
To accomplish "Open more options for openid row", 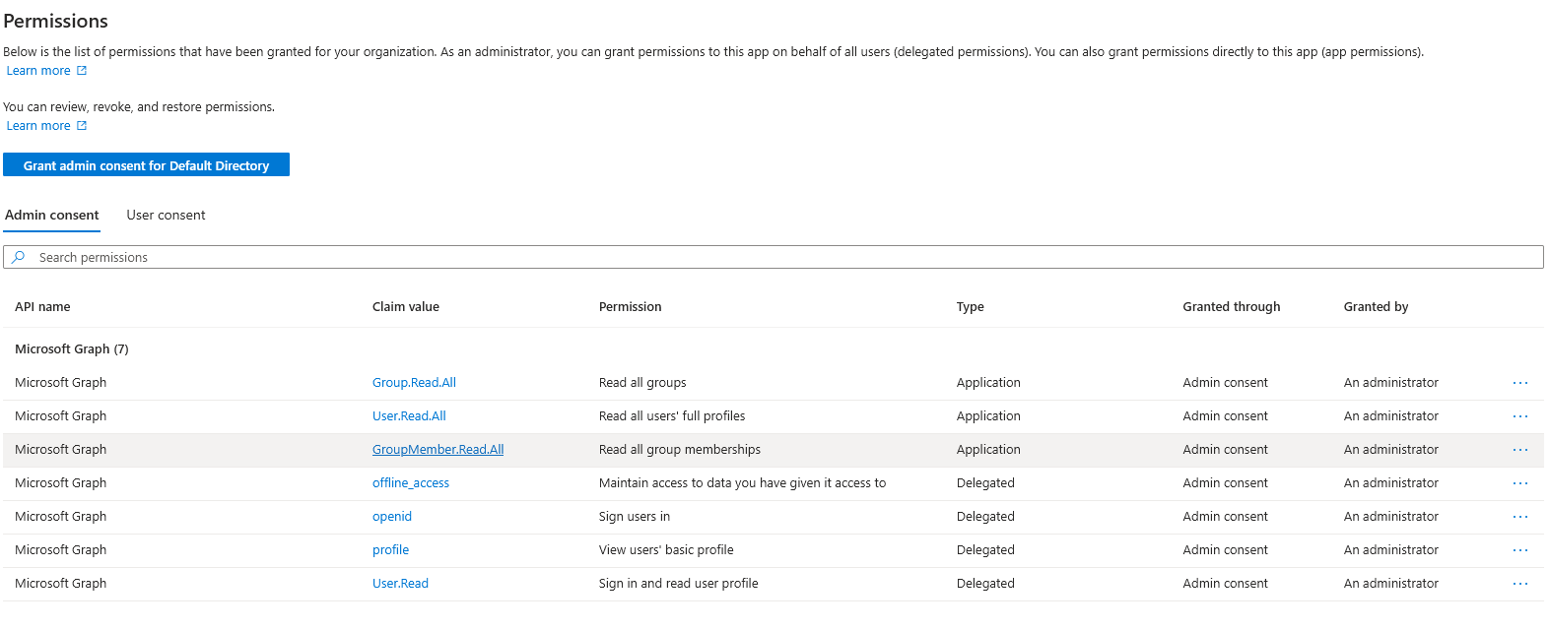I will [x=1520, y=517].
